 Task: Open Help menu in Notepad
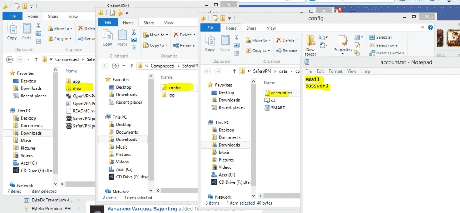point(366,71)
